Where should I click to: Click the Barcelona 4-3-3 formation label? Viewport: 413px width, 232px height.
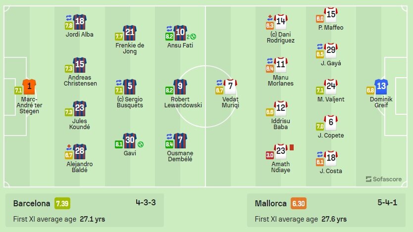coord(146,202)
